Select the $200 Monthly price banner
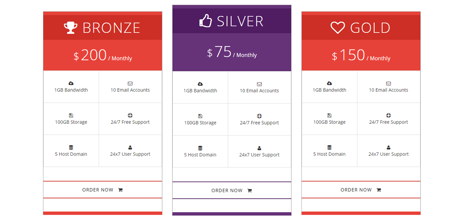The image size is (470, 222). point(103,55)
